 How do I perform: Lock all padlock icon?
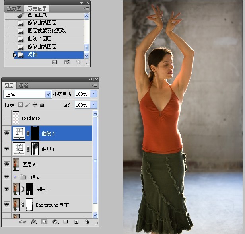click(42, 105)
